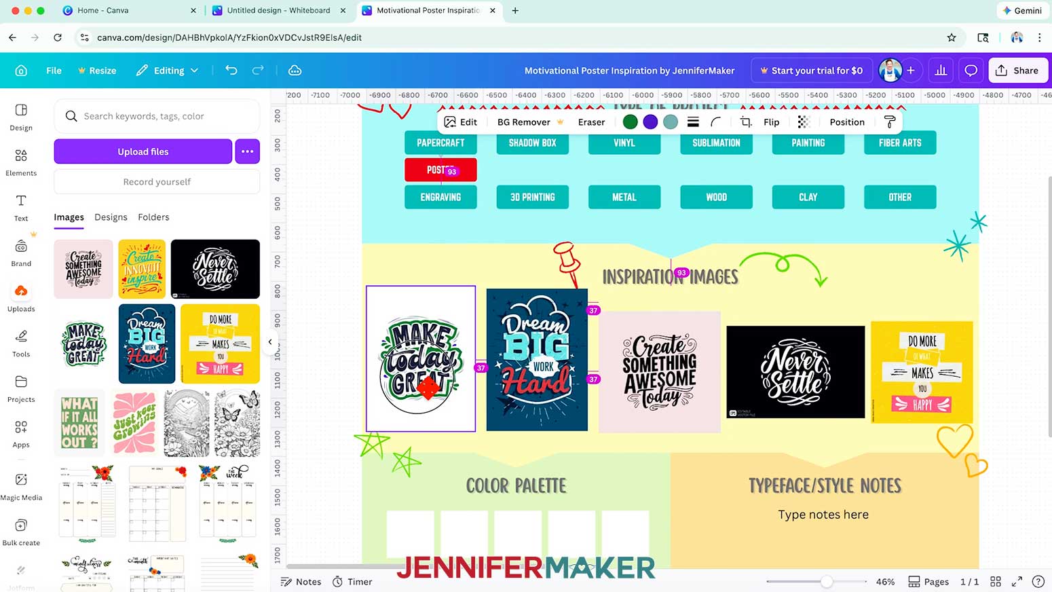Open the analytics chart icon
Viewport: 1052px width, 592px height.
pyautogui.click(x=941, y=70)
